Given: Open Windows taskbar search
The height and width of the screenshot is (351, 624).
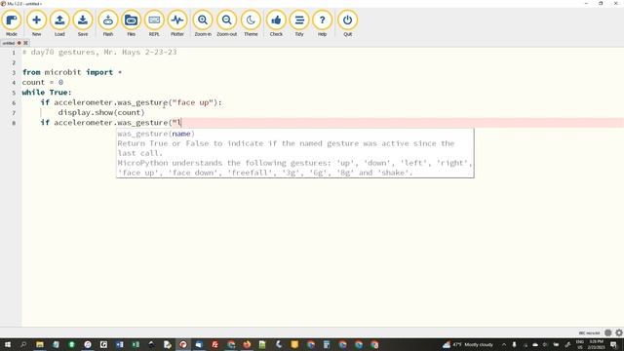Looking at the screenshot, I should [x=23, y=344].
